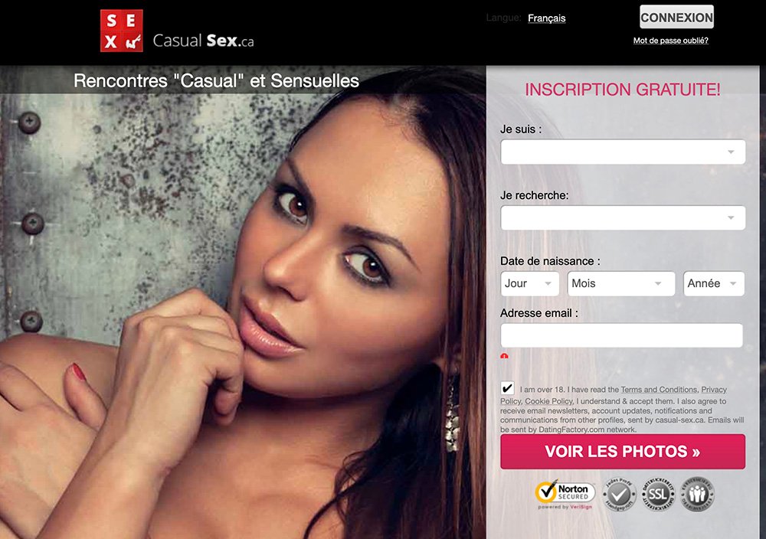Click the people group trust badge
The height and width of the screenshot is (539, 766).
point(697,495)
